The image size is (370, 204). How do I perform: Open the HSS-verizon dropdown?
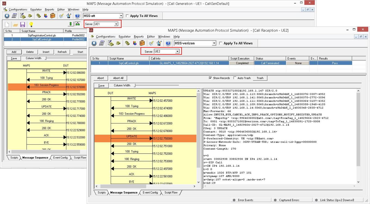(214, 43)
